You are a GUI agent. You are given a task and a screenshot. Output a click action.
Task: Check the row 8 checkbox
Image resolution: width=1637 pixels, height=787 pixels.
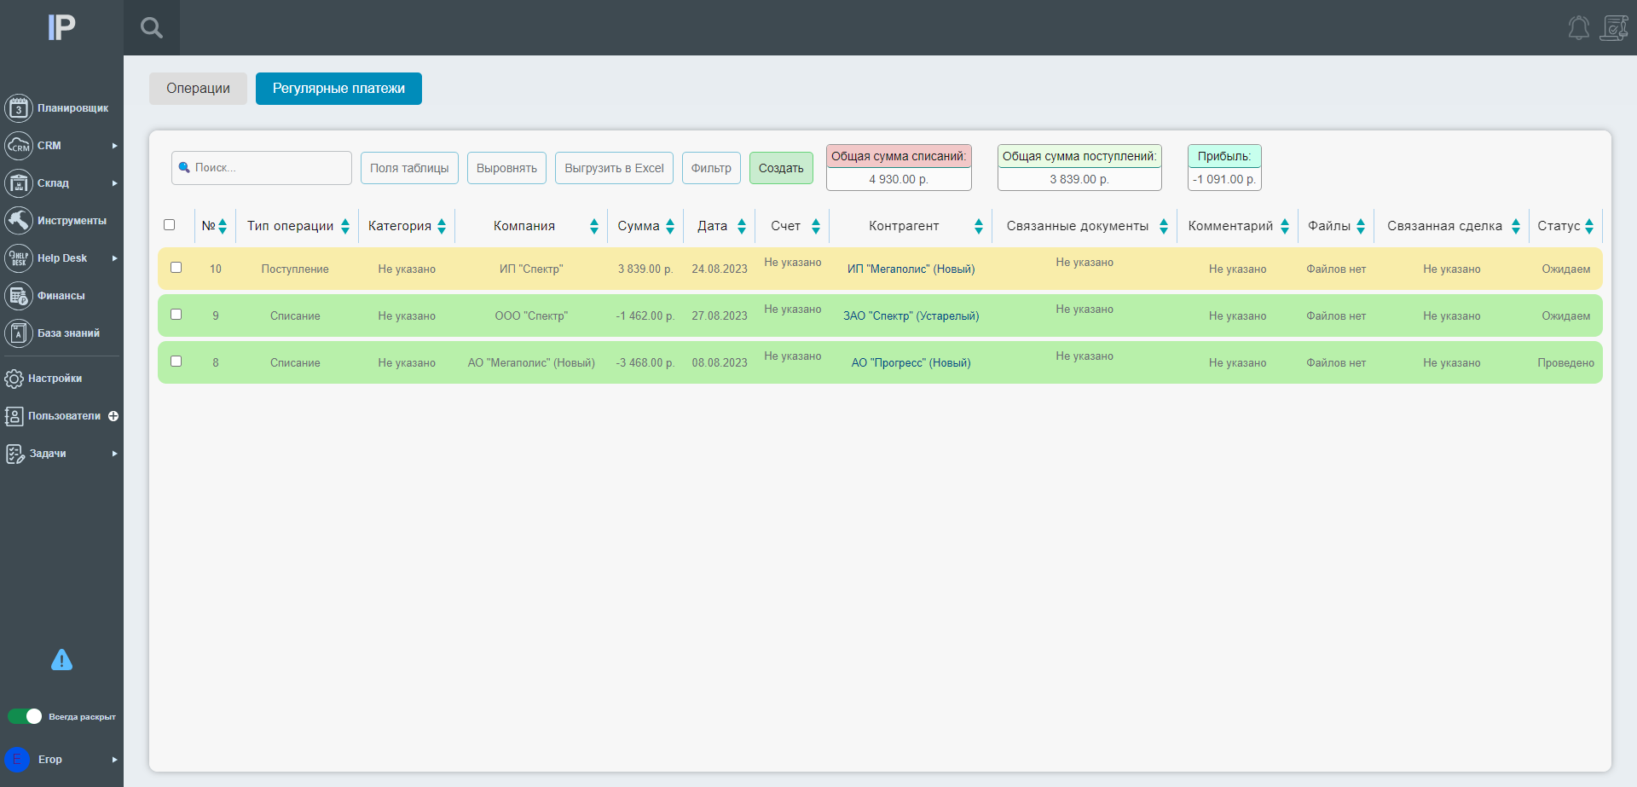point(176,361)
